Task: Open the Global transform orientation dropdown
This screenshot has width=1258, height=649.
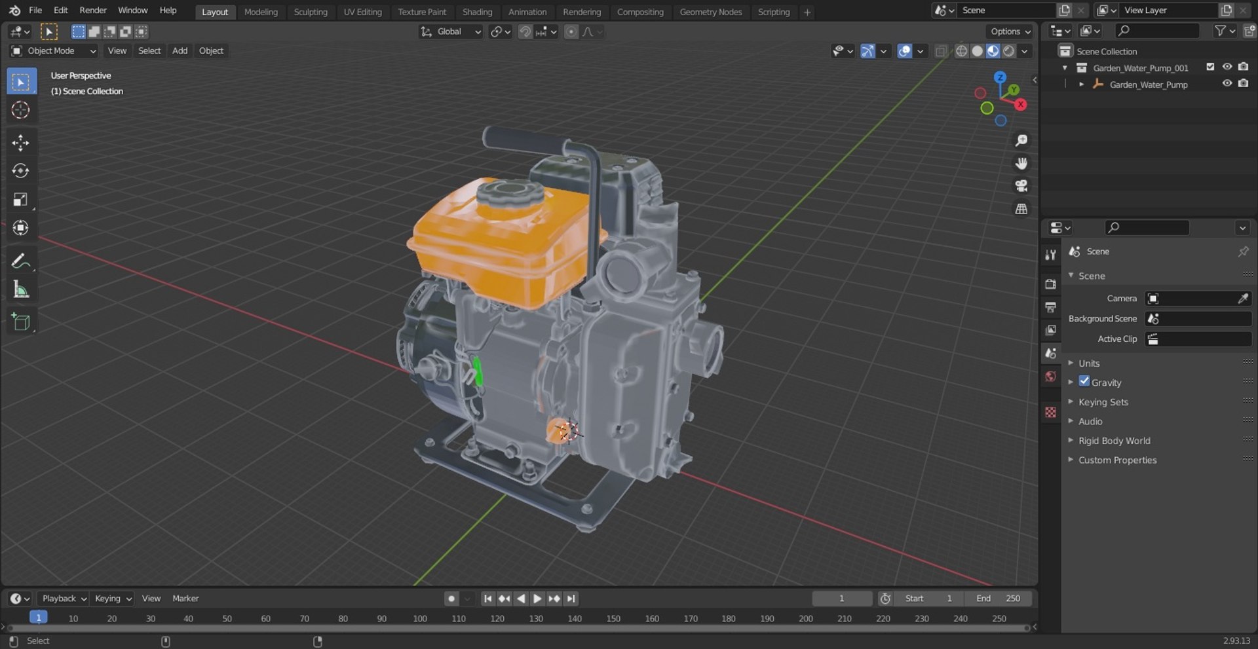Action: (451, 31)
